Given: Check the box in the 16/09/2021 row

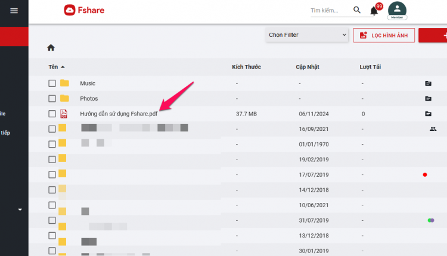Looking at the screenshot, I should tap(52, 129).
